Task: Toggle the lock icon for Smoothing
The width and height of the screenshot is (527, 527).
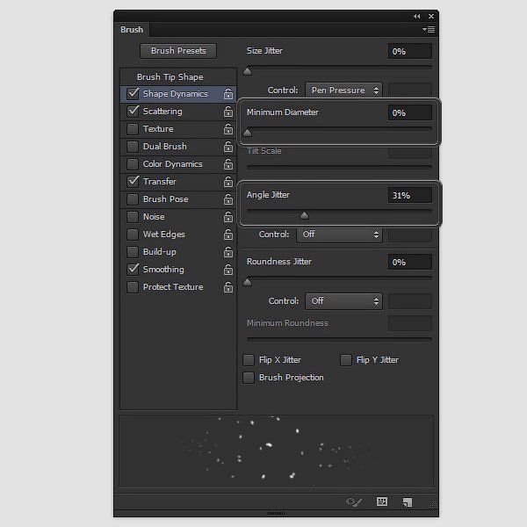Action: (x=228, y=270)
